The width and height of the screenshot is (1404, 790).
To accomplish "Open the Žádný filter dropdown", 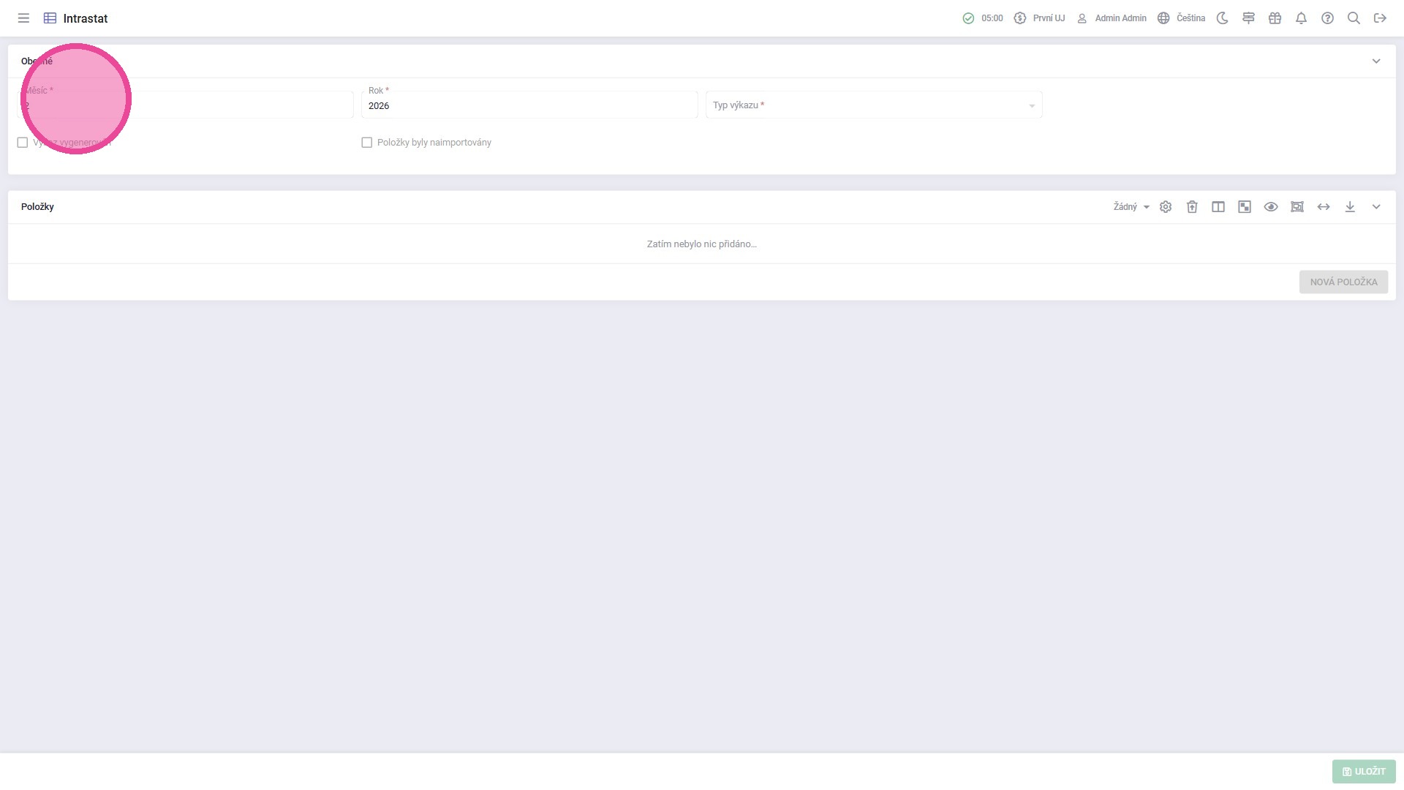I will (x=1131, y=207).
